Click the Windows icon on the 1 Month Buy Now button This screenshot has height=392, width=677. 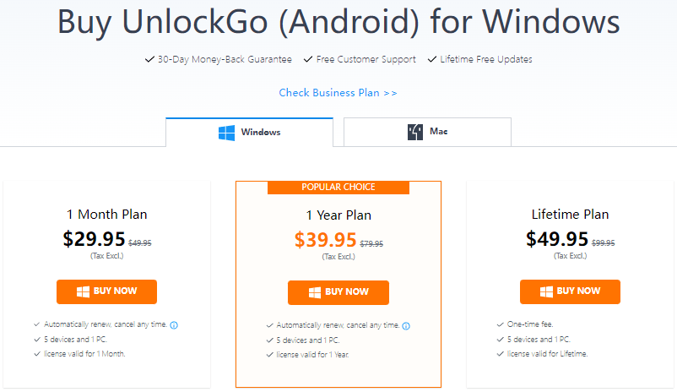pos(83,291)
